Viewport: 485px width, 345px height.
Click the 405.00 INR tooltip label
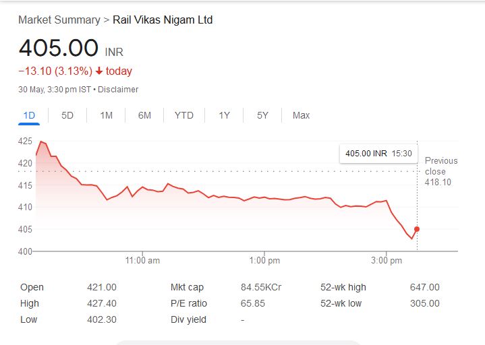pyautogui.click(x=378, y=154)
